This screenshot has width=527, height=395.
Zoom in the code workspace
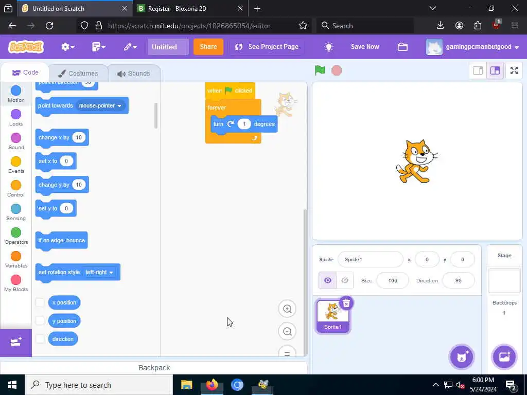pyautogui.click(x=287, y=309)
